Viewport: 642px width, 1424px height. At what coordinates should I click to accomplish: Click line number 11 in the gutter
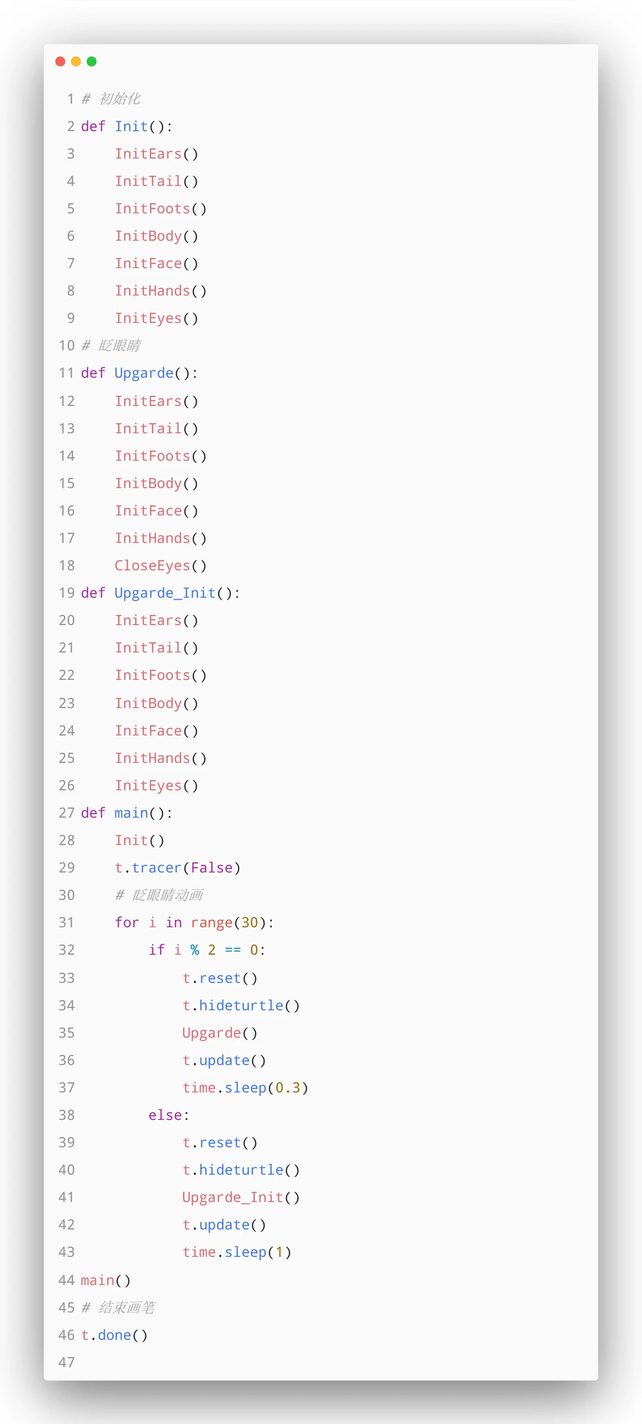pos(66,373)
